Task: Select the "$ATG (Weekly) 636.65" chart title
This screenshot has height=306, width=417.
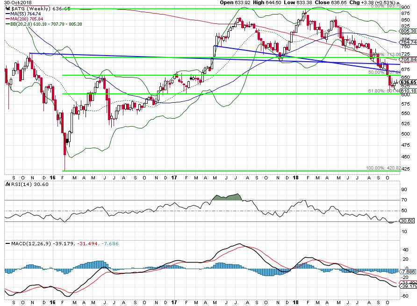Action: 41,9
